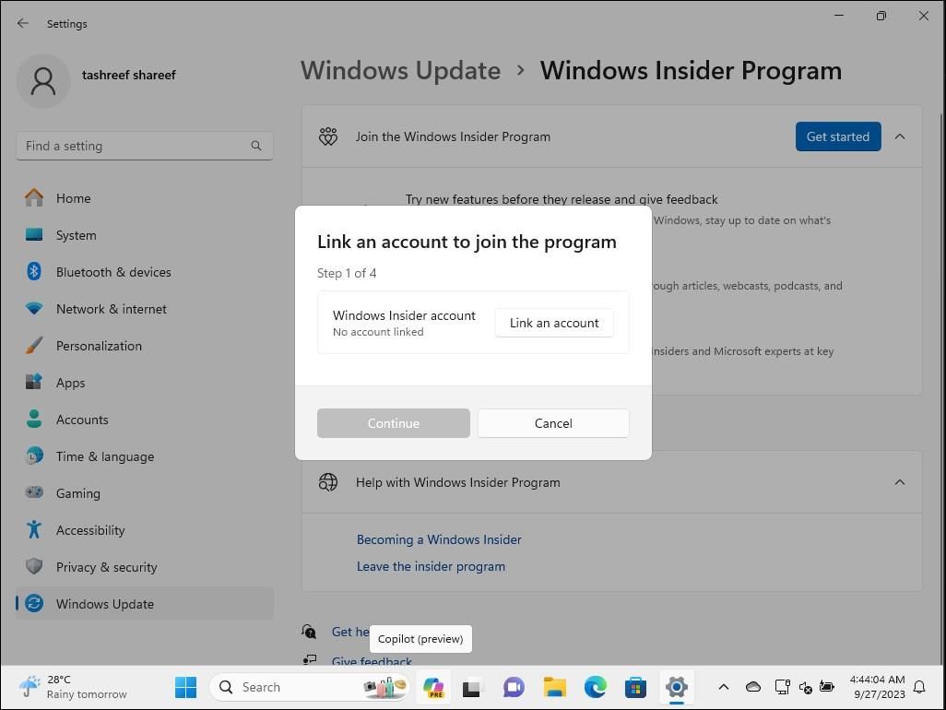Open OneDrive from the system tray
The height and width of the screenshot is (710, 946).
(753, 687)
